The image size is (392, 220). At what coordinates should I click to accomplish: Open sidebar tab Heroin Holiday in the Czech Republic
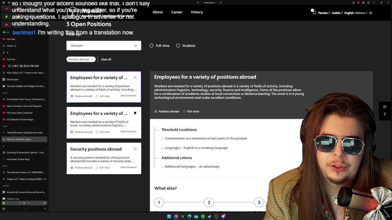coord(24,106)
